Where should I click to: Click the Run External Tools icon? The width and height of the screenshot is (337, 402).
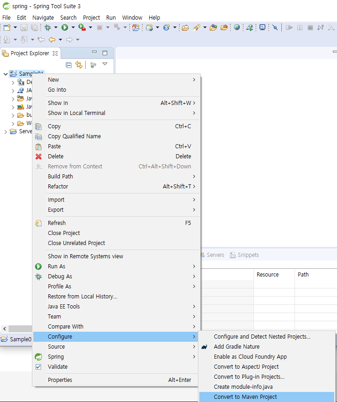[x=82, y=27]
